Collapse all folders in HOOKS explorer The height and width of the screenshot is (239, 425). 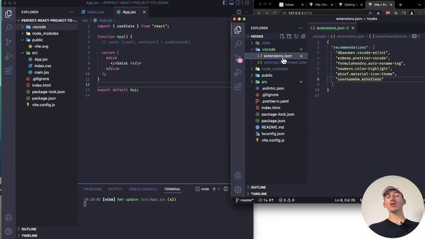click(x=303, y=37)
